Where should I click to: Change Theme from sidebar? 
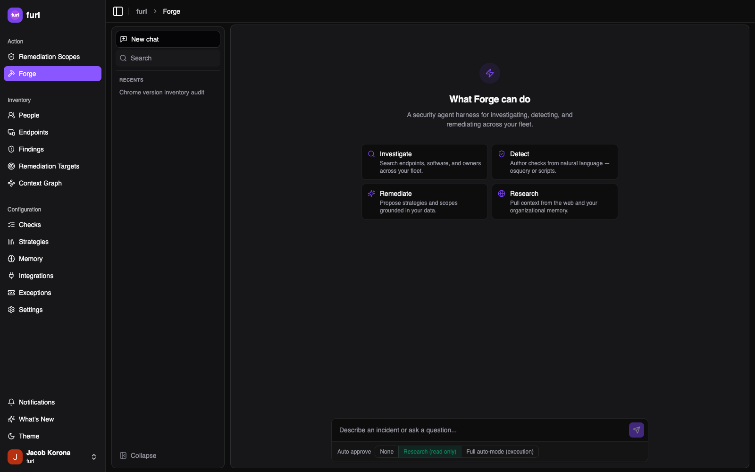tap(52, 436)
